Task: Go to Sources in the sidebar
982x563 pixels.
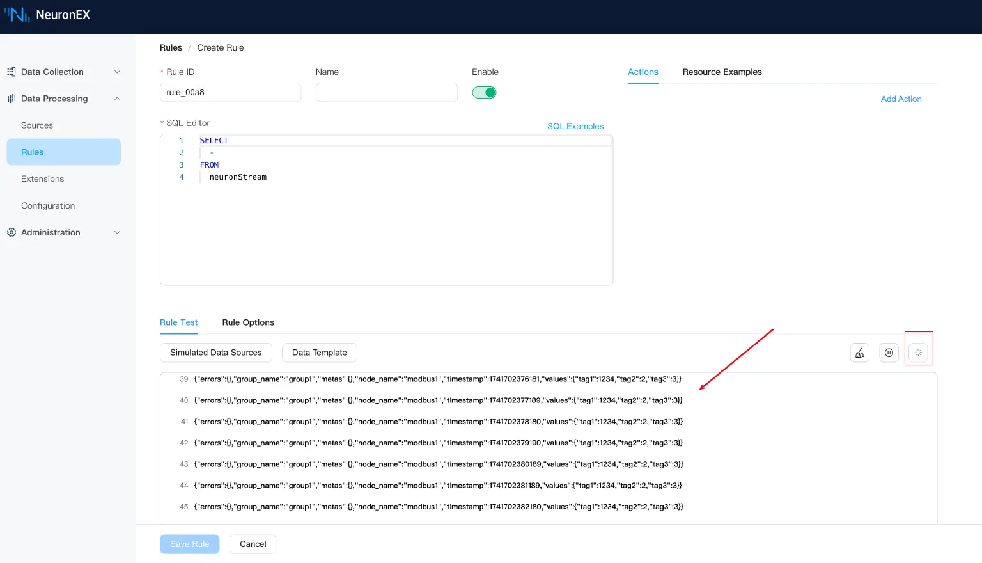Action: [x=37, y=125]
